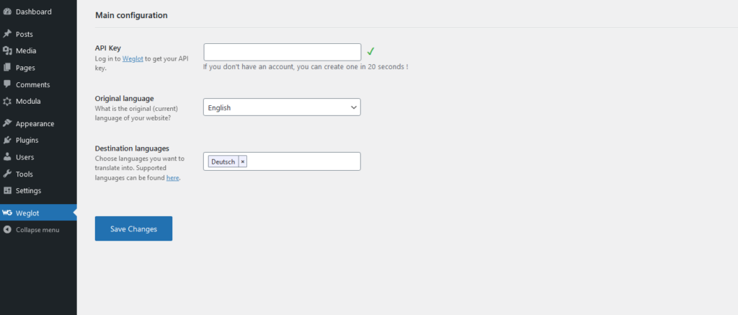This screenshot has height=315, width=738.
Task: Click the Media library icon
Action: [7, 50]
